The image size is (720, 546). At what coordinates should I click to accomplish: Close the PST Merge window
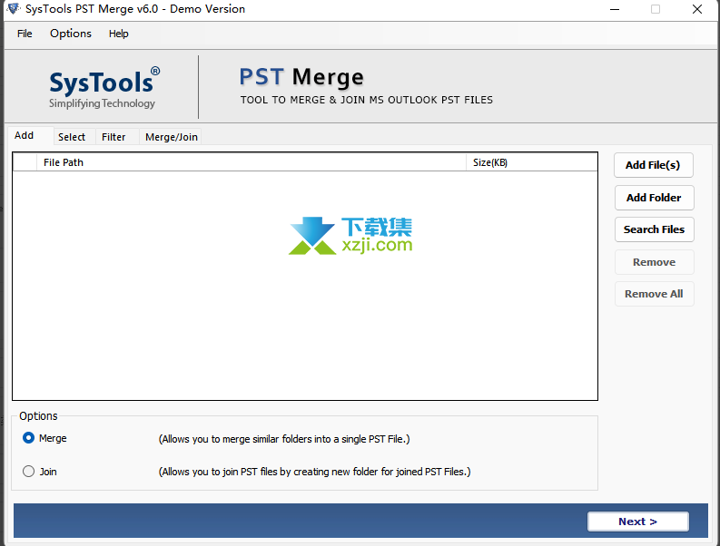pos(697,9)
